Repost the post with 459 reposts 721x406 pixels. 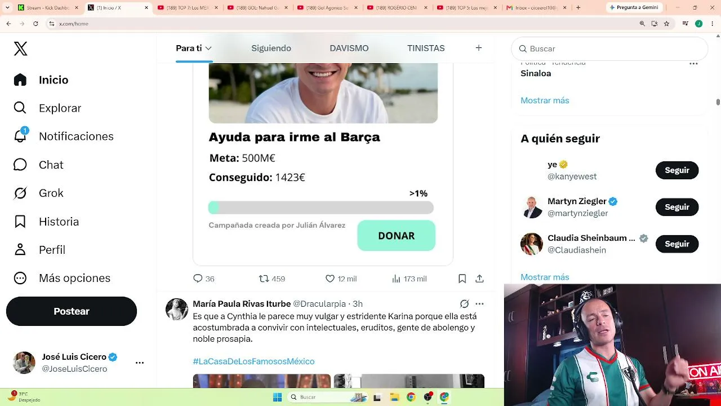[272, 279]
